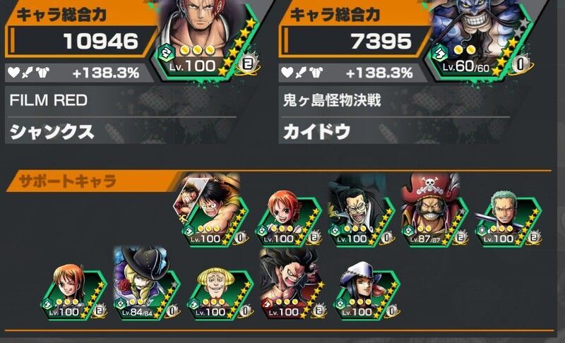Viewport: 565px width, 343px height.
Task: Tap the FILM RED title label
Action: pyautogui.click(x=49, y=100)
